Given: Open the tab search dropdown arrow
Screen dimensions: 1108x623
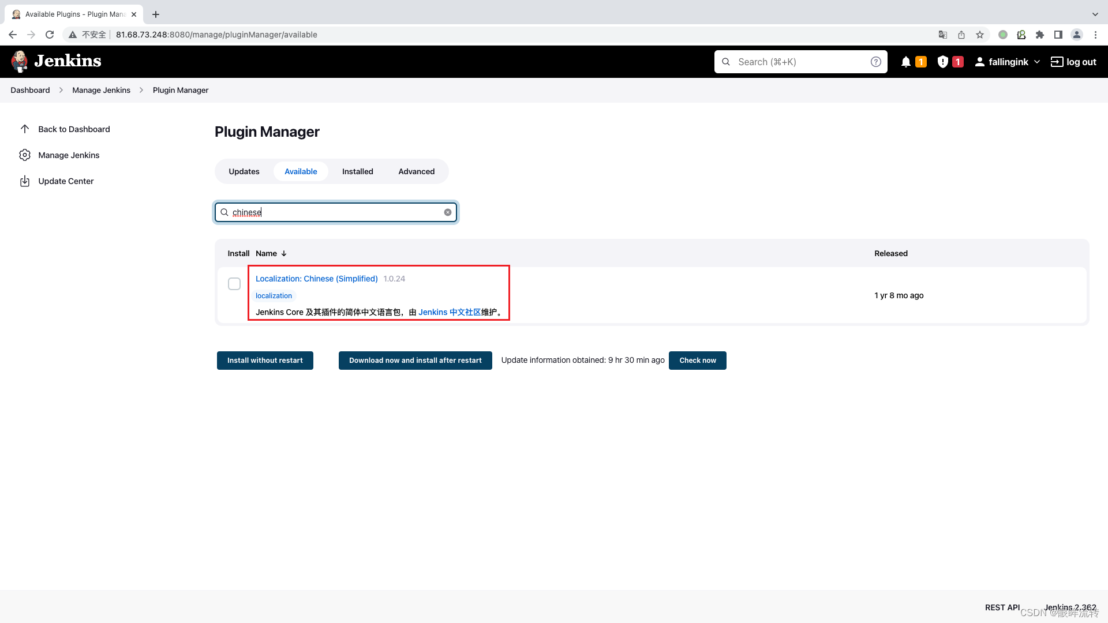Looking at the screenshot, I should [1095, 14].
